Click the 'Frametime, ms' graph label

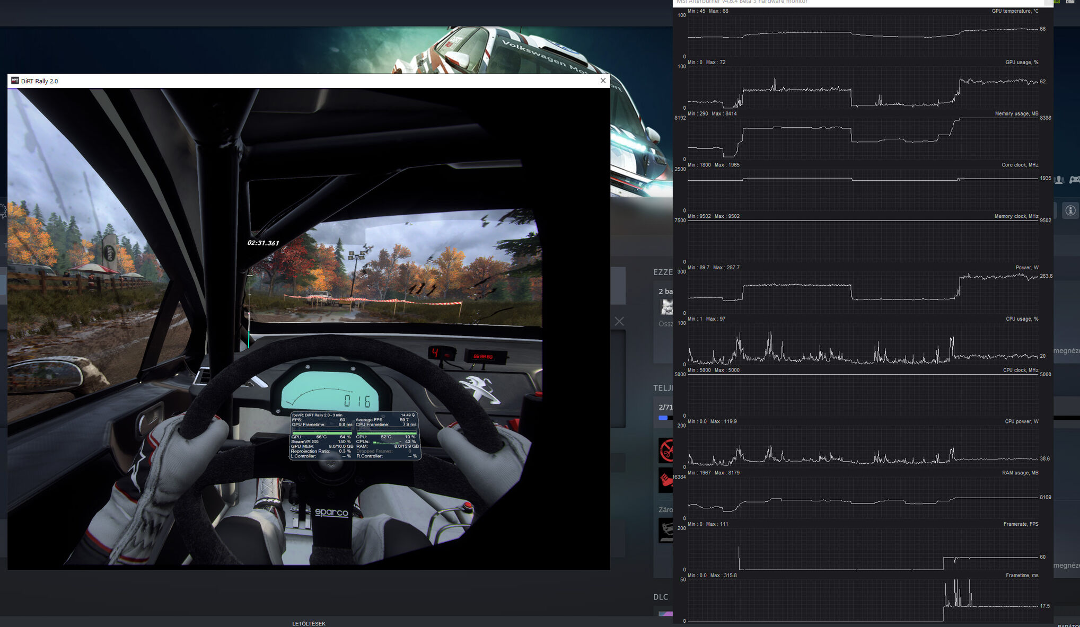click(1022, 576)
